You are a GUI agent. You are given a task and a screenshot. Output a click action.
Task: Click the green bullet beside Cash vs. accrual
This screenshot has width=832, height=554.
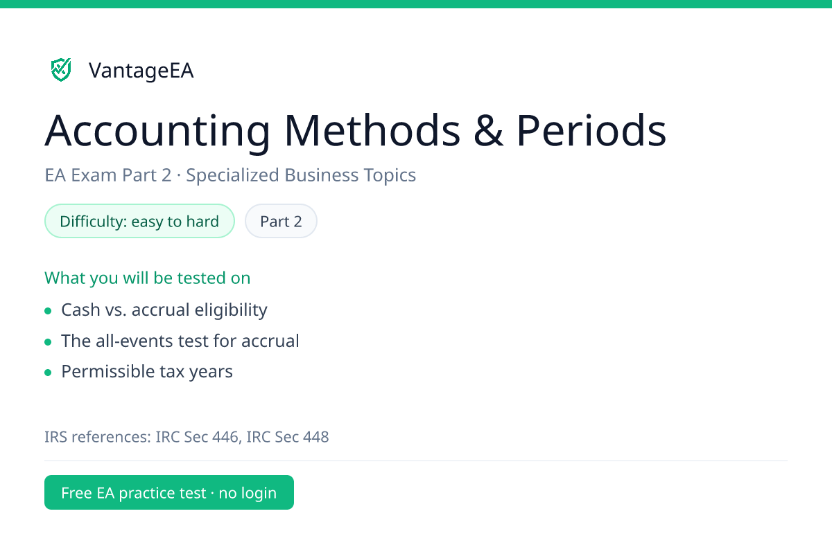(x=48, y=311)
